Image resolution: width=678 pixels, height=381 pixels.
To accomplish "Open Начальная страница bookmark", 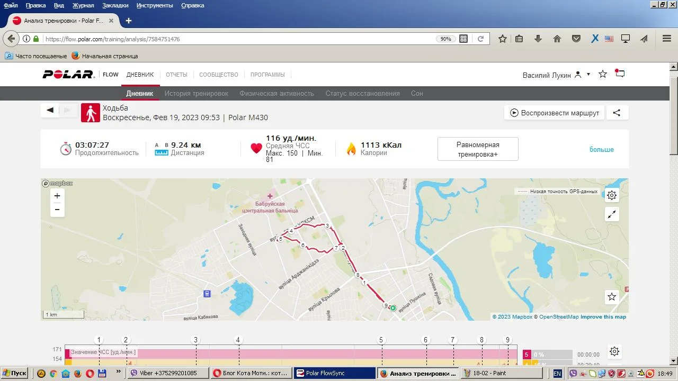I will [x=105, y=56].
